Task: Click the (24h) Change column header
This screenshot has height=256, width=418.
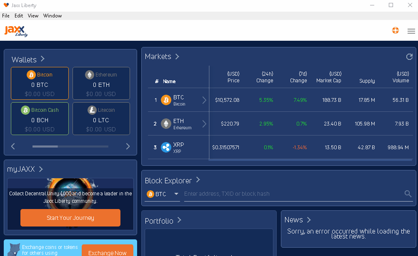Action: click(265, 77)
